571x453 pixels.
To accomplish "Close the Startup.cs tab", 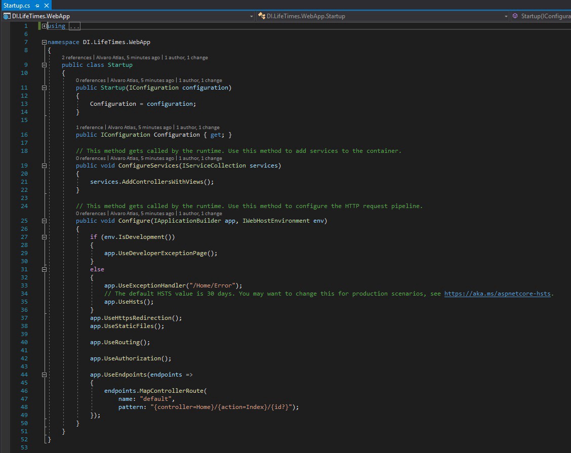I will (x=46, y=5).
